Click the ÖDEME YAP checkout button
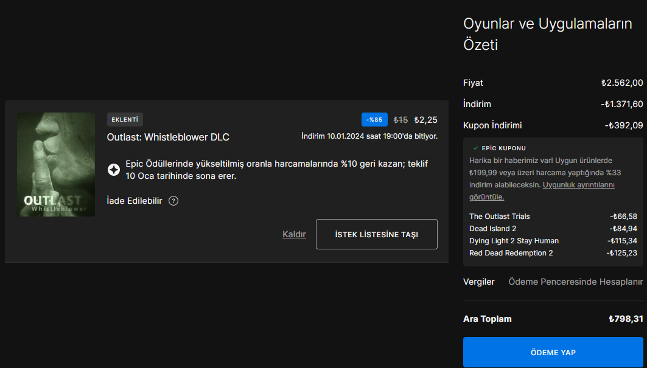647x368 pixels. tap(553, 352)
